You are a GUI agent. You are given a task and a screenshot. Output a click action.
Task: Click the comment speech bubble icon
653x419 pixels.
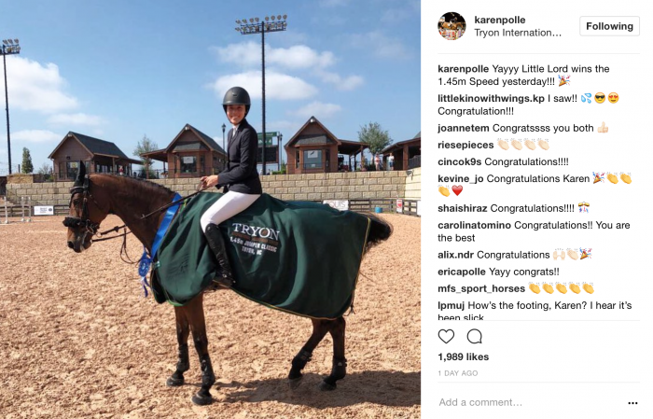click(x=474, y=336)
